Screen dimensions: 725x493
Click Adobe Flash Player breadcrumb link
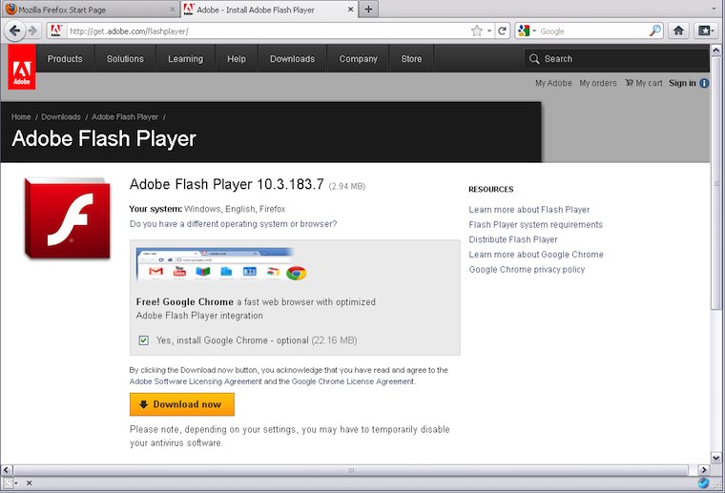tap(125, 117)
